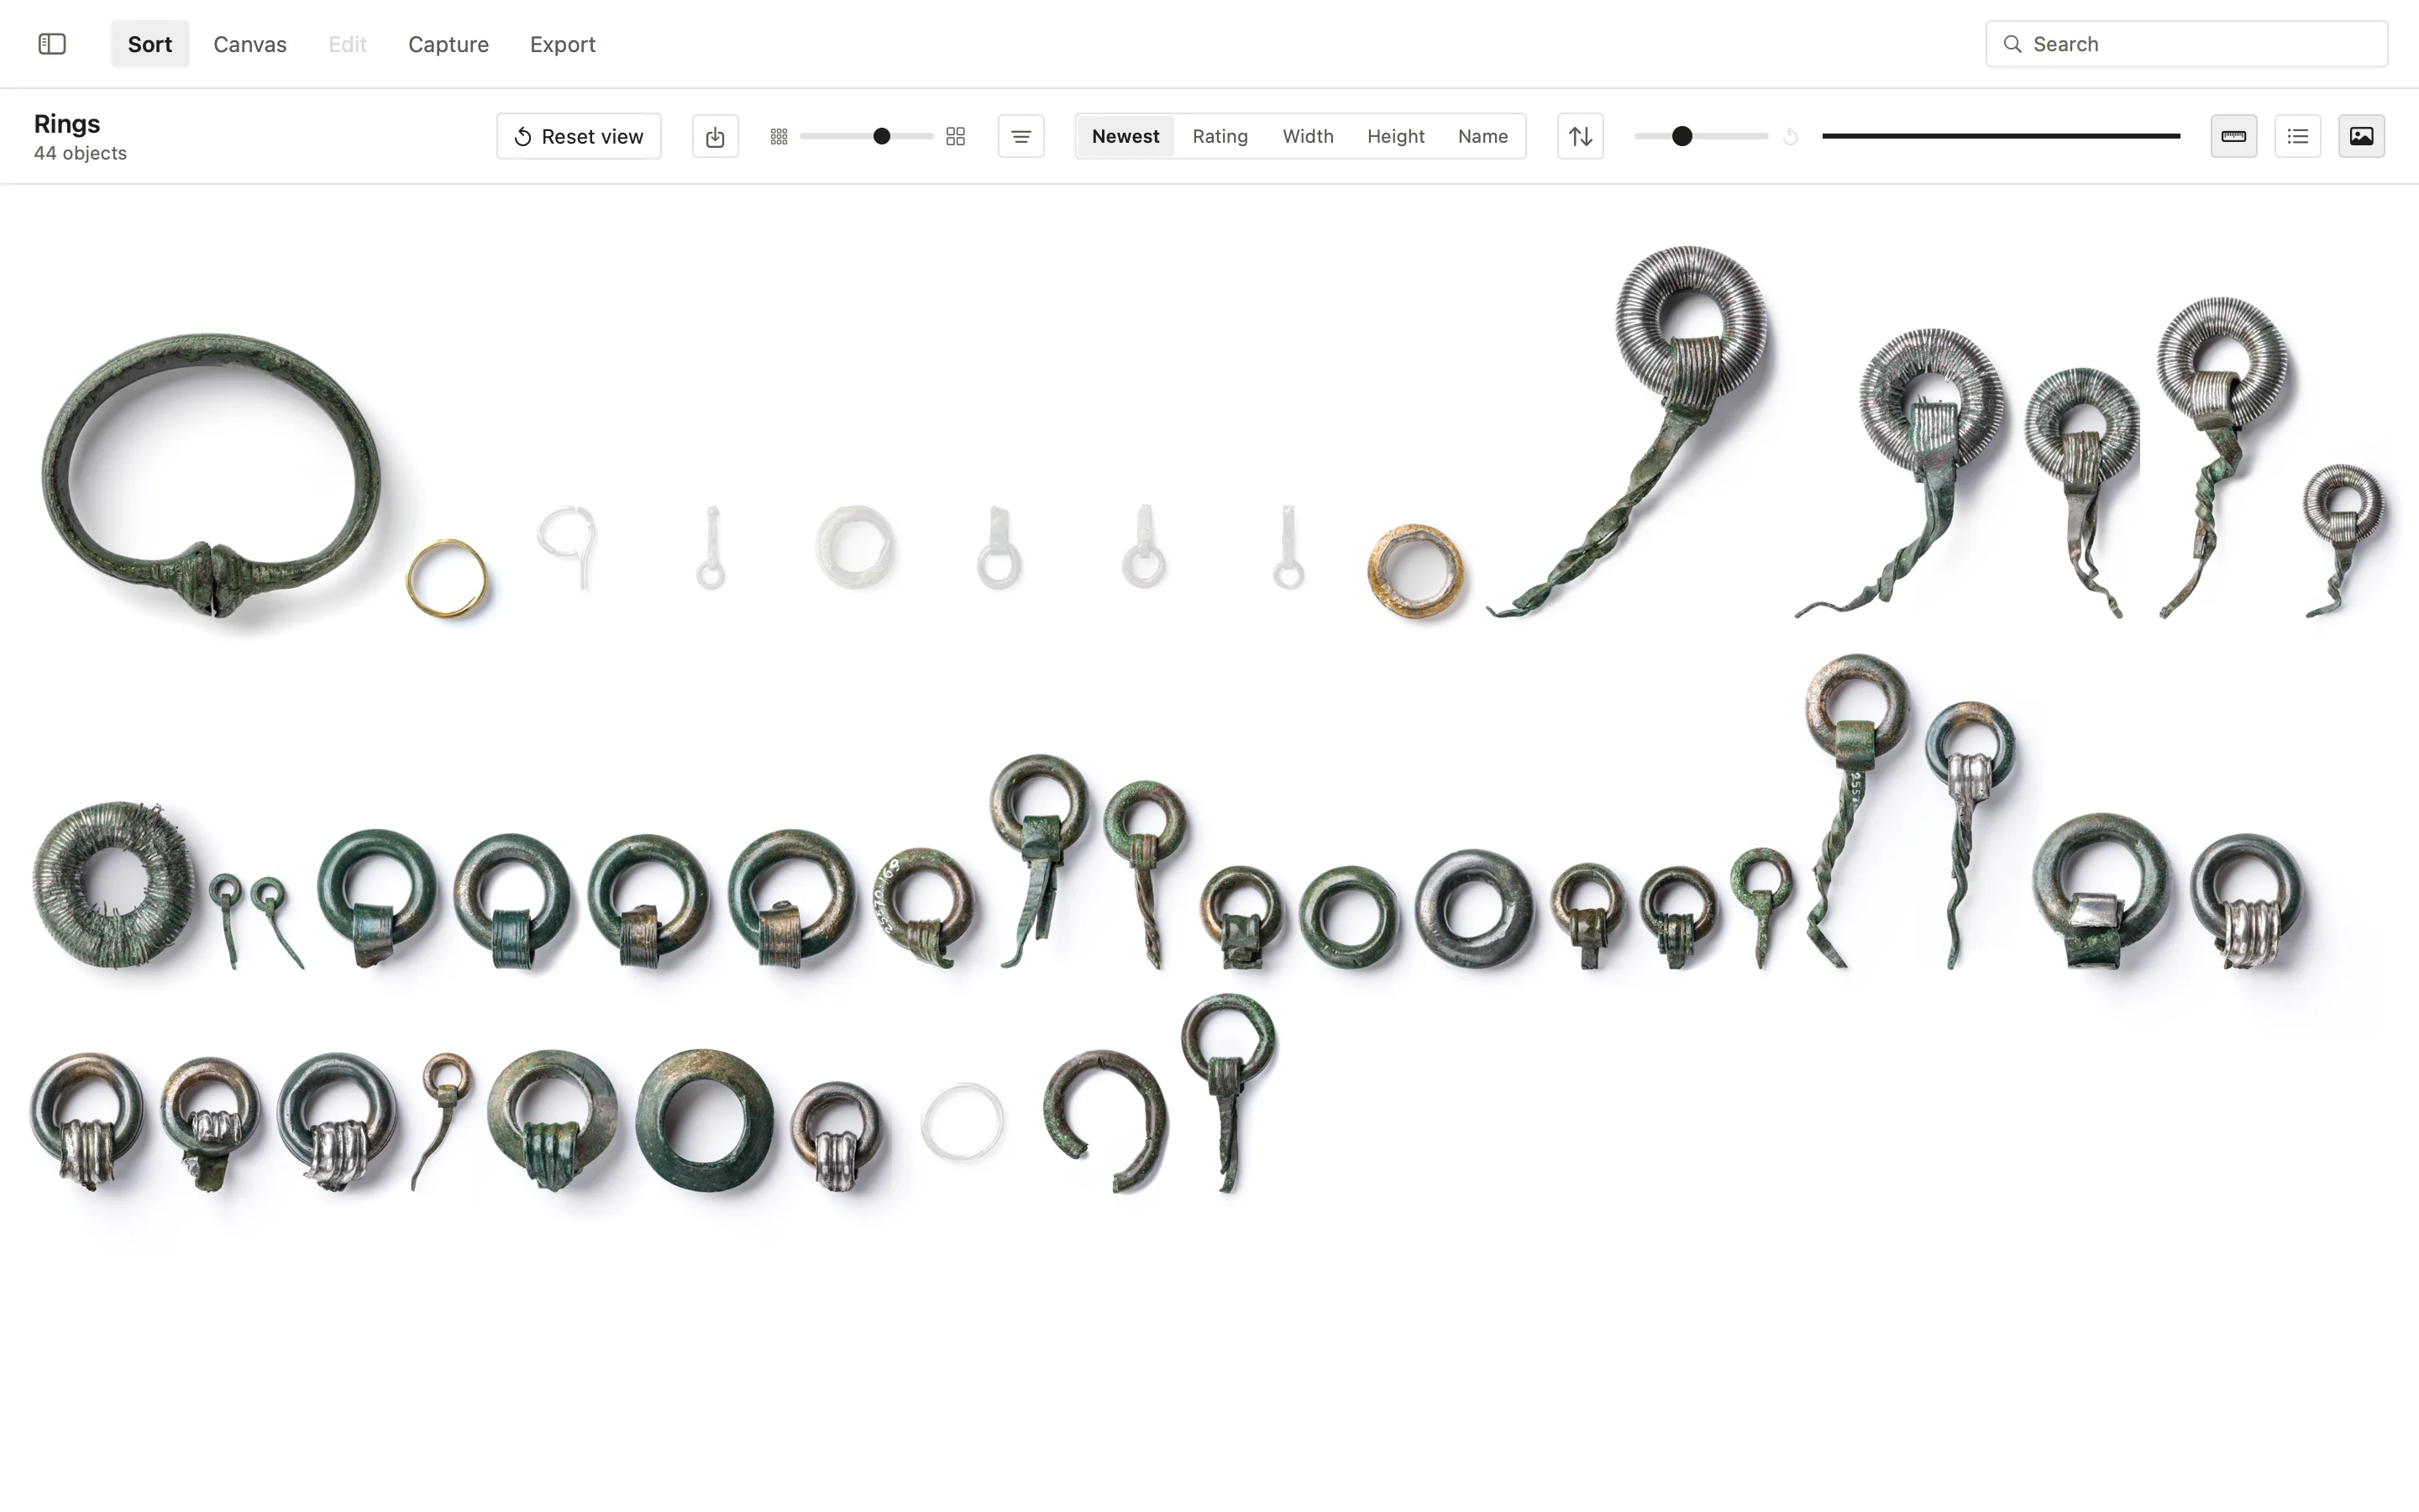Select the smallest silver coil ring at right
2419x1512 pixels.
[2343, 540]
